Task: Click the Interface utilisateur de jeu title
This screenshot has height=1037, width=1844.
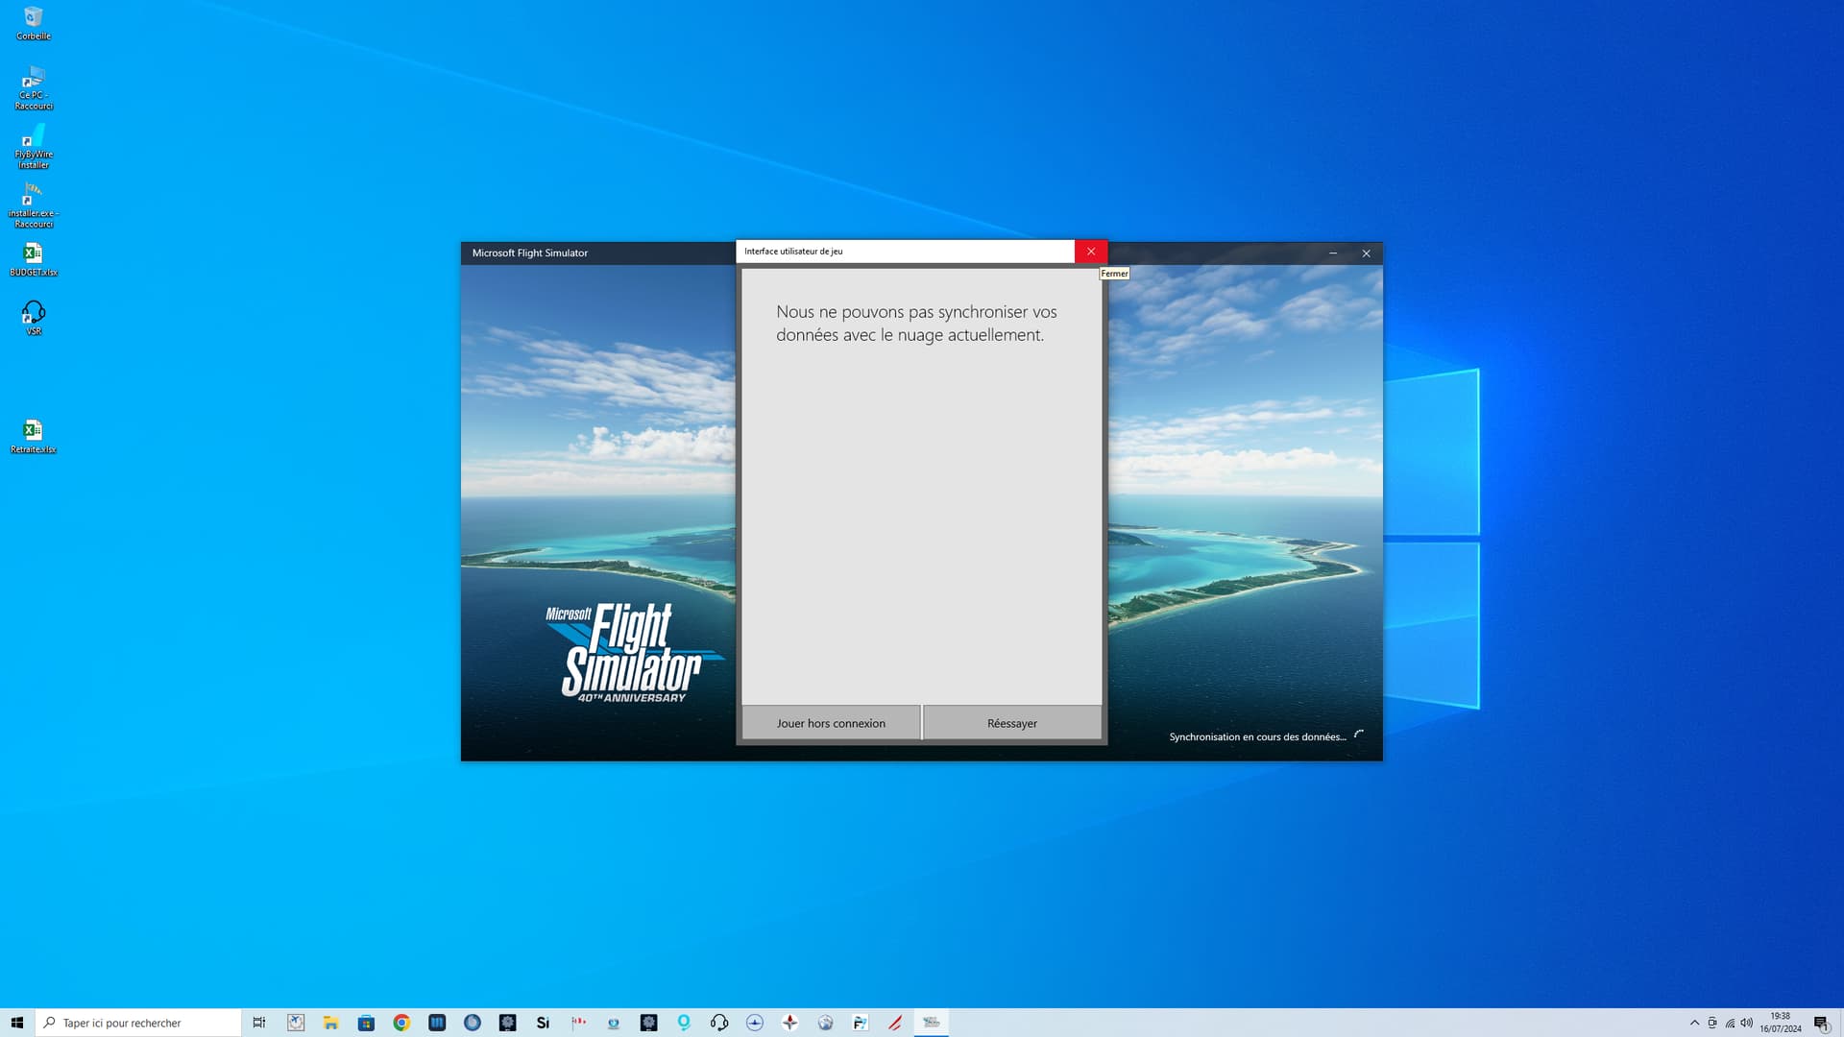Action: point(793,252)
